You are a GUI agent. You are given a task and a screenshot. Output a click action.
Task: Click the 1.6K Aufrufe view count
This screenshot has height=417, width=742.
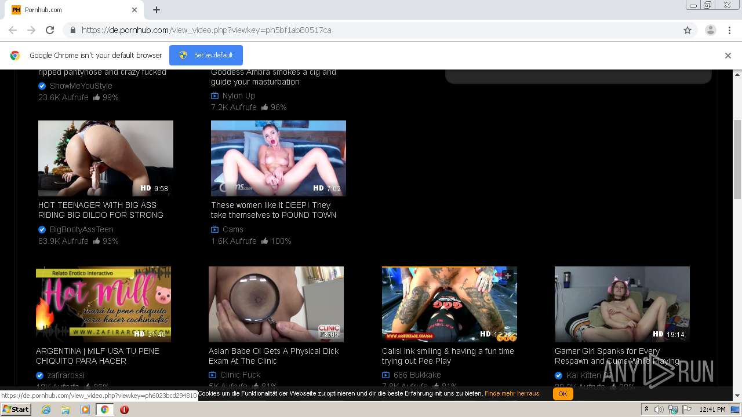[234, 241]
